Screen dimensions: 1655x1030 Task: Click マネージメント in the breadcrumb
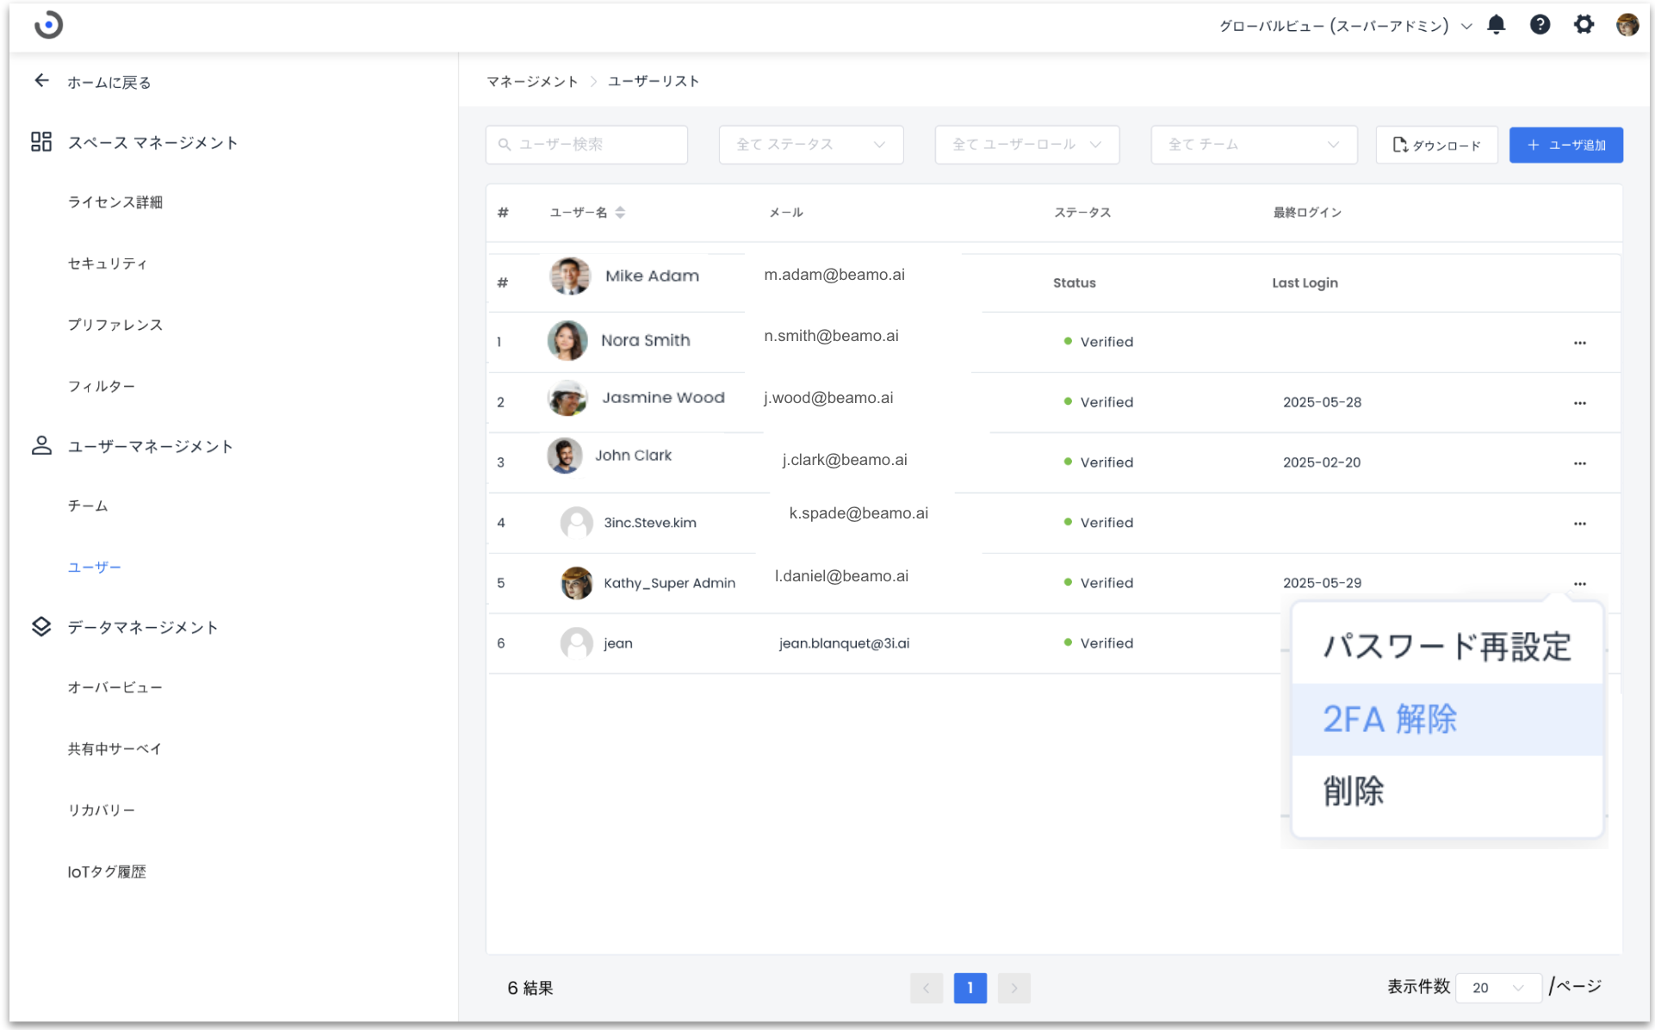532,81
